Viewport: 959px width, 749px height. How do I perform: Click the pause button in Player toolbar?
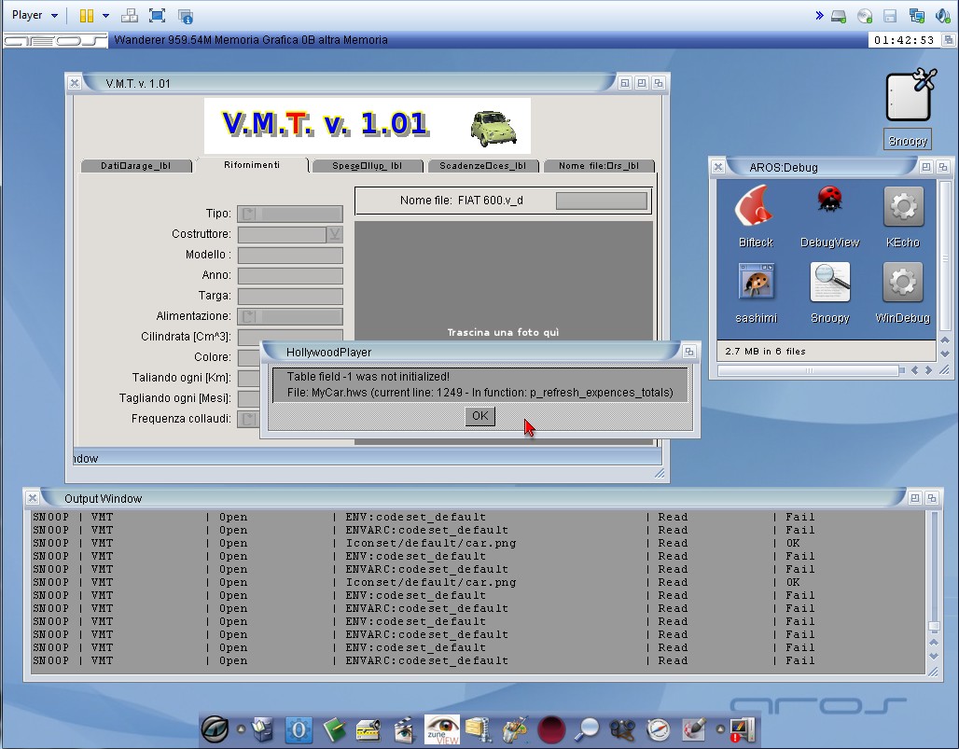(86, 15)
